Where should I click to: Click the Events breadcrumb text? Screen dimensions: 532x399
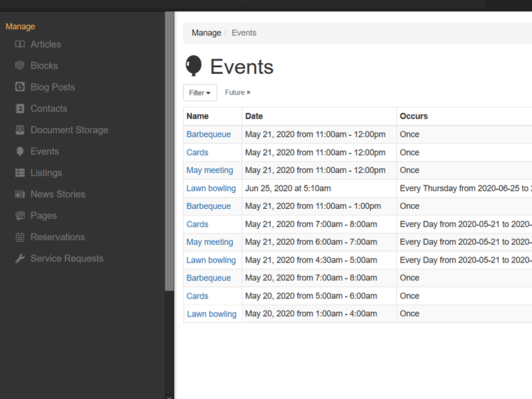click(x=244, y=33)
